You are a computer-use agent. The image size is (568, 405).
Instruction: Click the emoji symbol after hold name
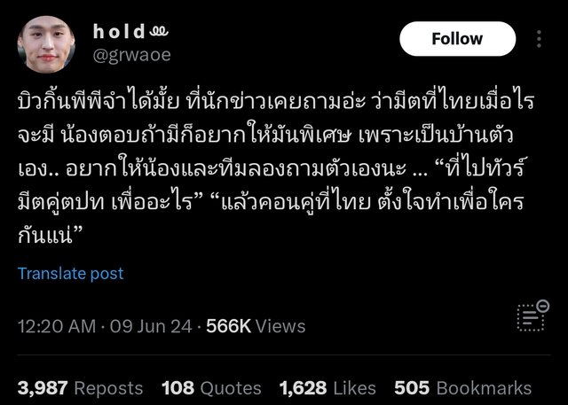click(x=158, y=33)
